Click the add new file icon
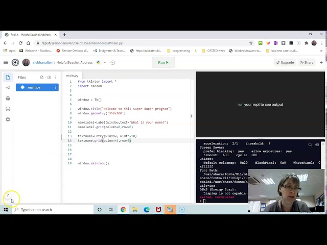The image size is (327, 245). pyautogui.click(x=42, y=77)
